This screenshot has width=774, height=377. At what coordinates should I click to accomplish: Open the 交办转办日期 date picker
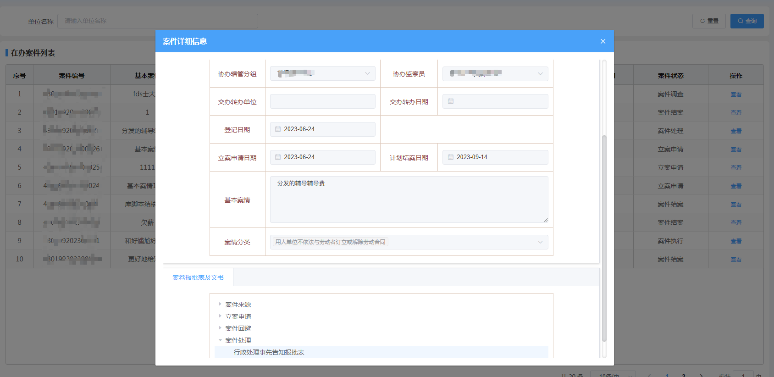(495, 101)
